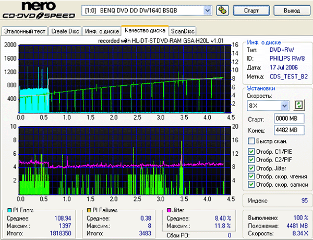This screenshot has height=240, width=313.
Task: Expand the 8X speed dropdown
Action: [284, 106]
